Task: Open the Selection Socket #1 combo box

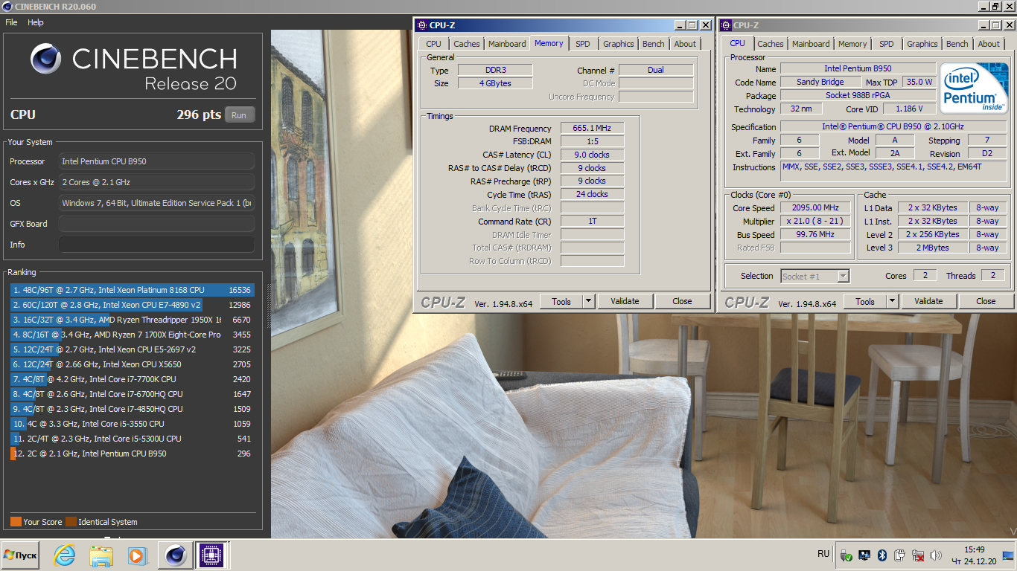Action: coord(814,276)
